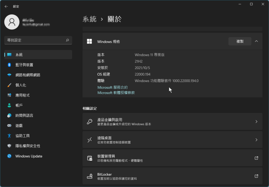Click the search magnifier icon

point(68,40)
